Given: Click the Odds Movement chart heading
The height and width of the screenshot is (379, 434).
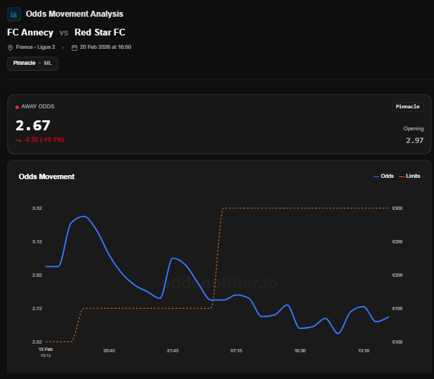Looking at the screenshot, I should tap(46, 176).
